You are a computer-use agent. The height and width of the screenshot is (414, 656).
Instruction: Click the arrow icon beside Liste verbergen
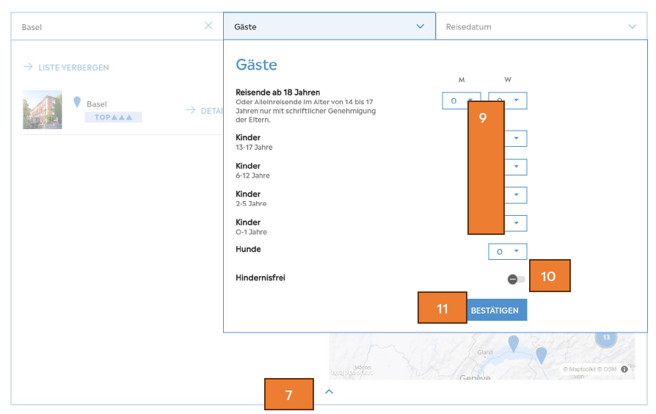tap(28, 67)
